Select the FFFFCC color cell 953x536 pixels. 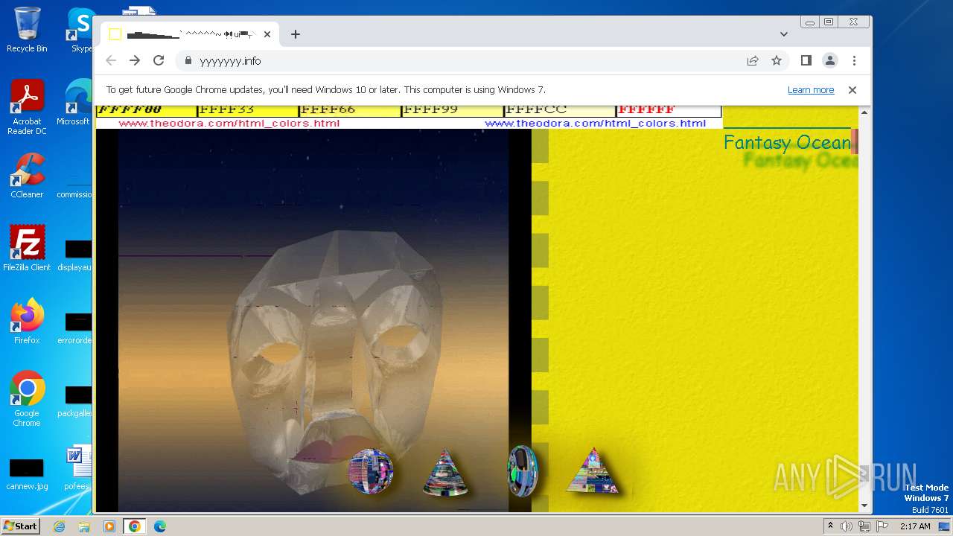pyautogui.click(x=560, y=110)
